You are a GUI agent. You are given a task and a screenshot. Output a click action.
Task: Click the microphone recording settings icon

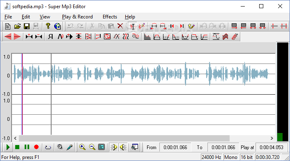pyautogui.click(x=69, y=147)
